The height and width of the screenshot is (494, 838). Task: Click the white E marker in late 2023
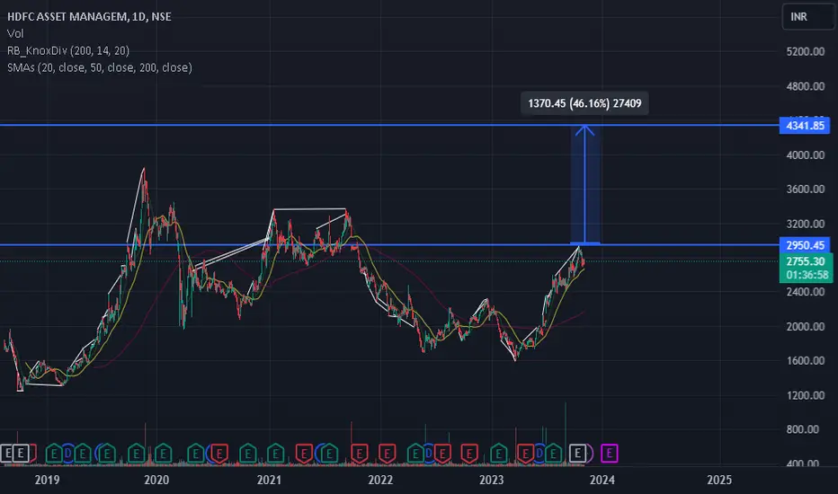pyautogui.click(x=577, y=454)
